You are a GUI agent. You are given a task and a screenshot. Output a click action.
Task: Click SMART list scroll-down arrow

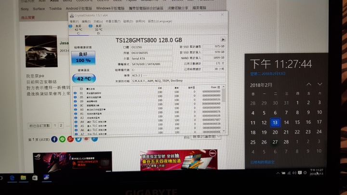[x=224, y=131]
